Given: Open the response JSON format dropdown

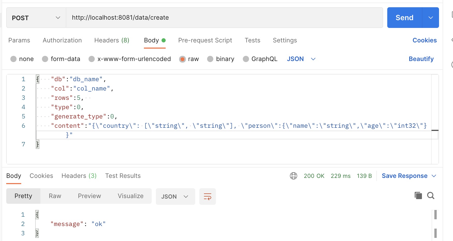Looking at the screenshot, I should [x=175, y=197].
